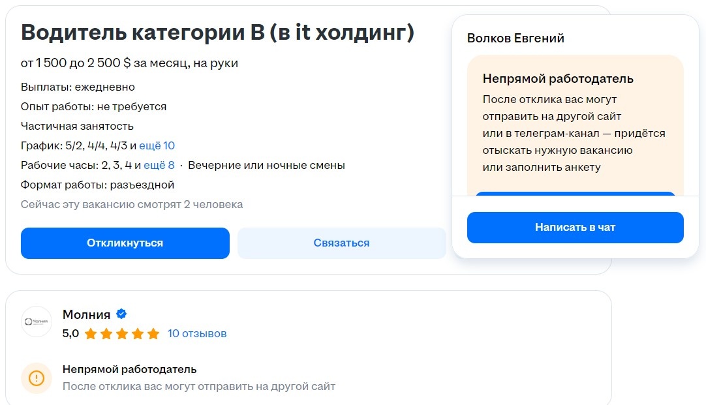Click 'Написать в чат' button
The image size is (706, 405).
click(575, 227)
